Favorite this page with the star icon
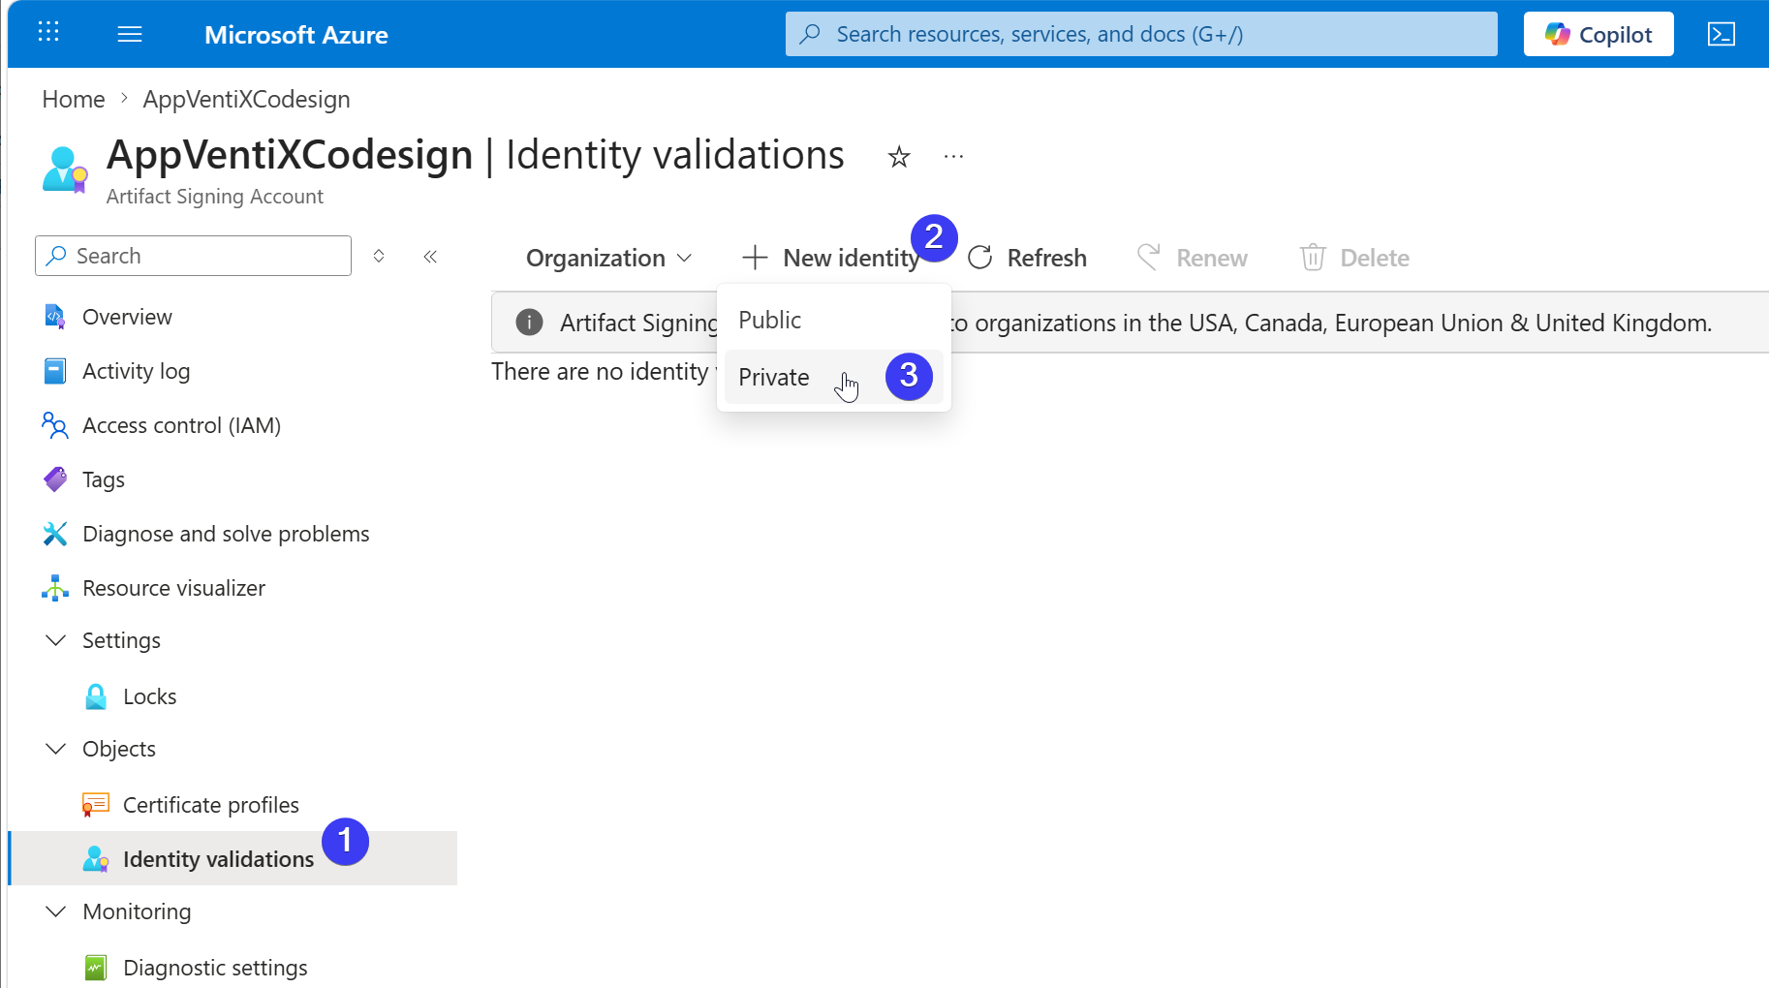Image resolution: width=1769 pixels, height=988 pixels. (x=899, y=156)
